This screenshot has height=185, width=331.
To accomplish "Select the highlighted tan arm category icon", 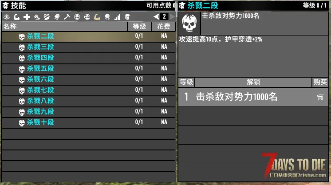I will point(97,17).
